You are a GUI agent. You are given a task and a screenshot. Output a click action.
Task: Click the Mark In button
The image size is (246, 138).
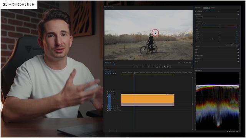pyautogui.click(x=138, y=67)
